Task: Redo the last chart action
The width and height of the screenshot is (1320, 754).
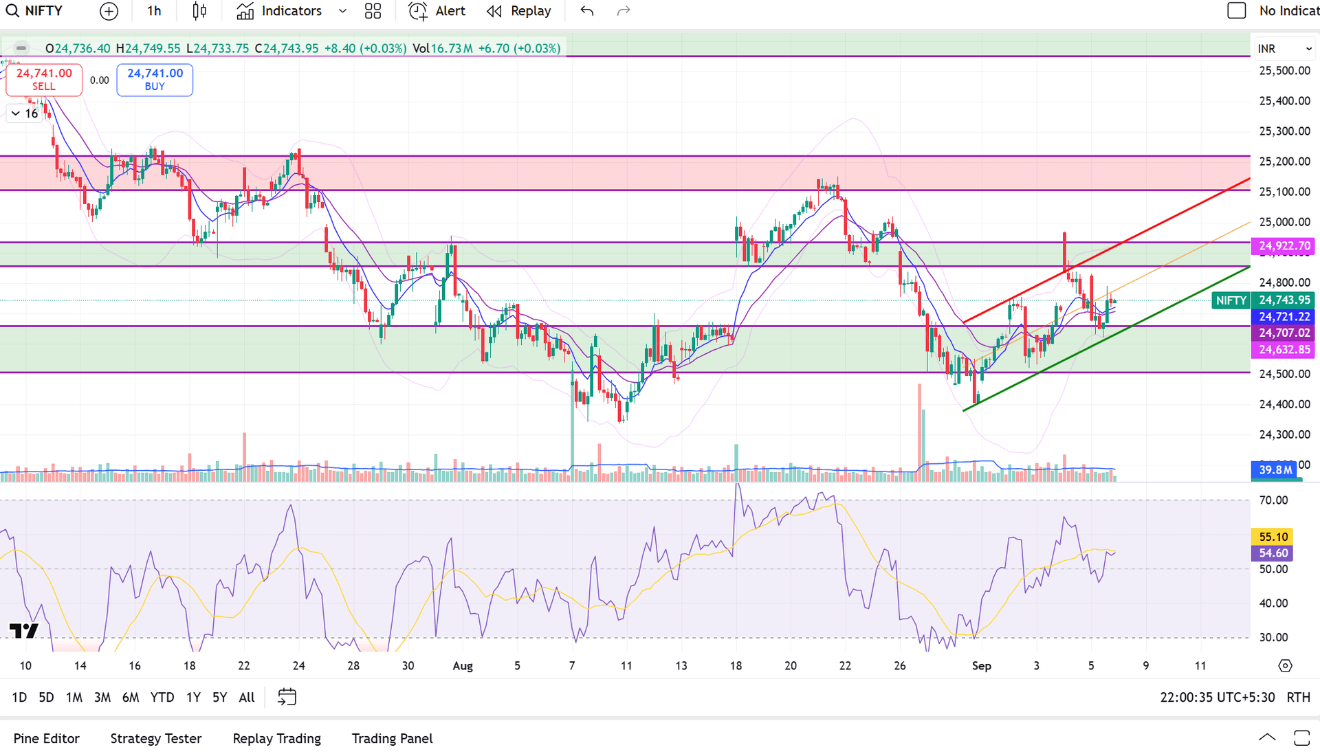Action: [624, 11]
